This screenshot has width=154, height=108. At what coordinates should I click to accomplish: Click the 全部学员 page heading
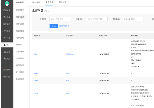pyautogui.click(x=38, y=10)
